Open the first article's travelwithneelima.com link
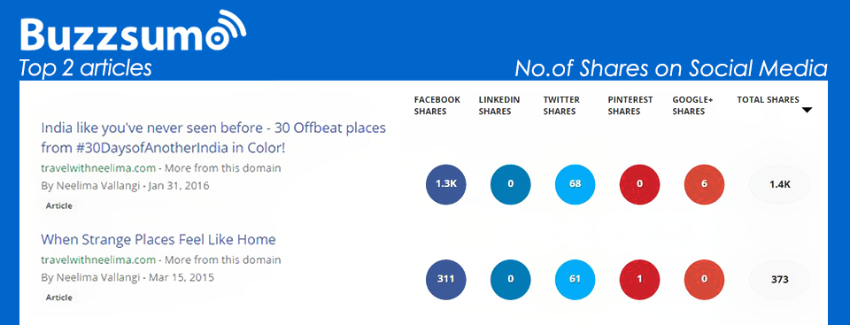This screenshot has width=850, height=325. tap(98, 167)
